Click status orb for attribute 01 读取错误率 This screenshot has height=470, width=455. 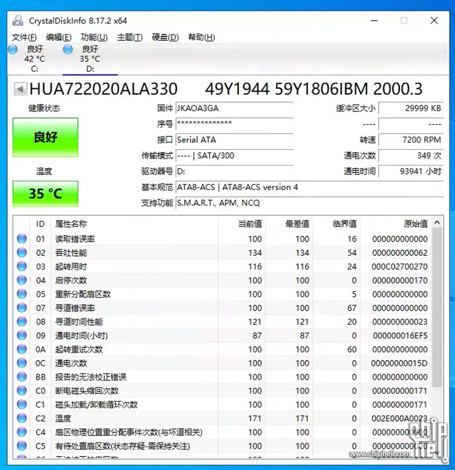22,239
